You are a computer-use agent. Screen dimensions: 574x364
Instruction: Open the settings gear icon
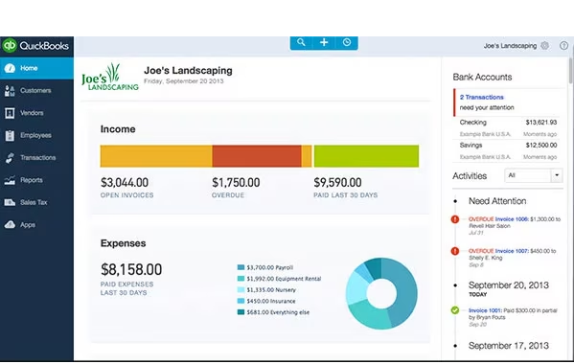(x=544, y=45)
